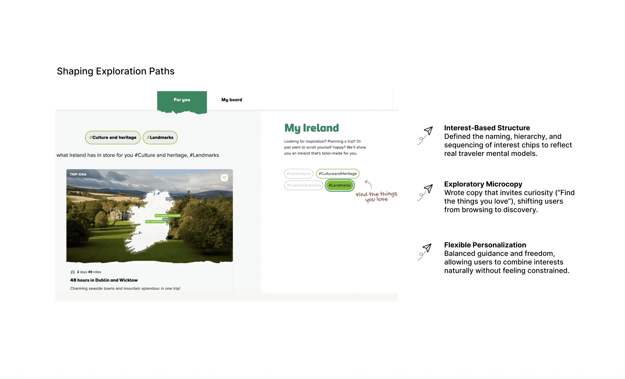This screenshot has height=379, width=625.
Task: Toggle off the #Landmarks green chip
Action: point(340,185)
